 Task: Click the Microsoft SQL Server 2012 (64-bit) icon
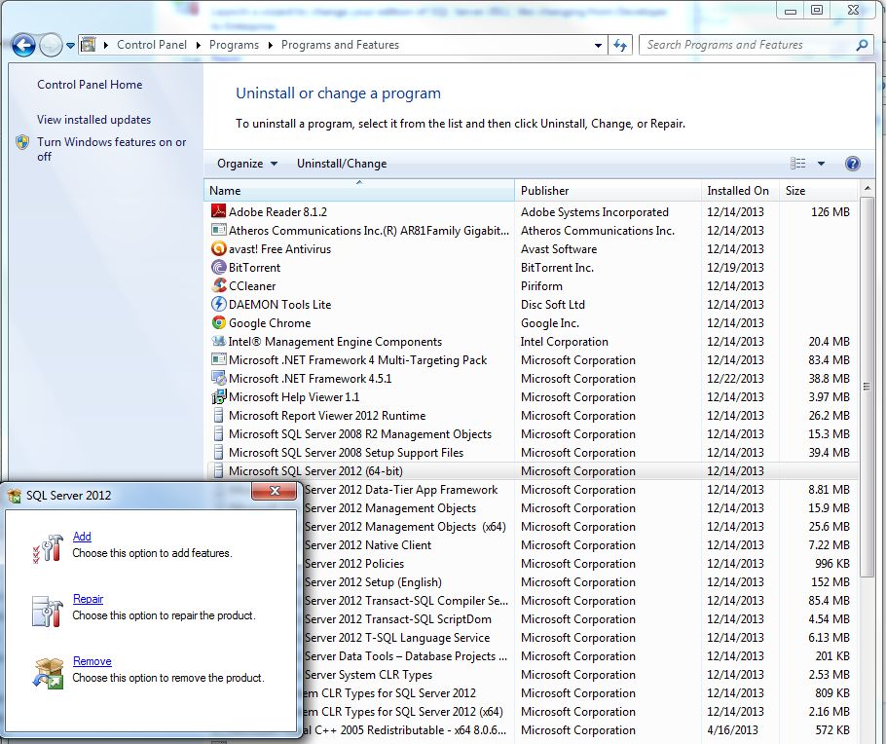[x=218, y=471]
